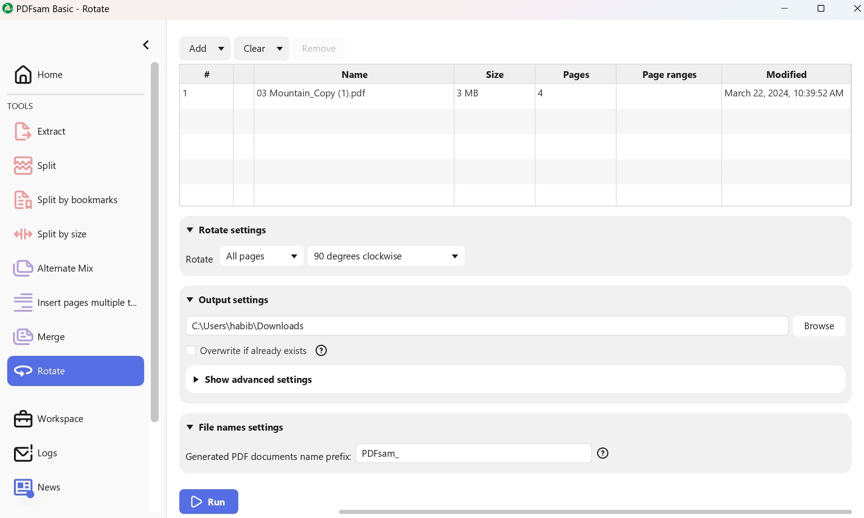Open the Home menu label
864x518 pixels.
tap(50, 75)
